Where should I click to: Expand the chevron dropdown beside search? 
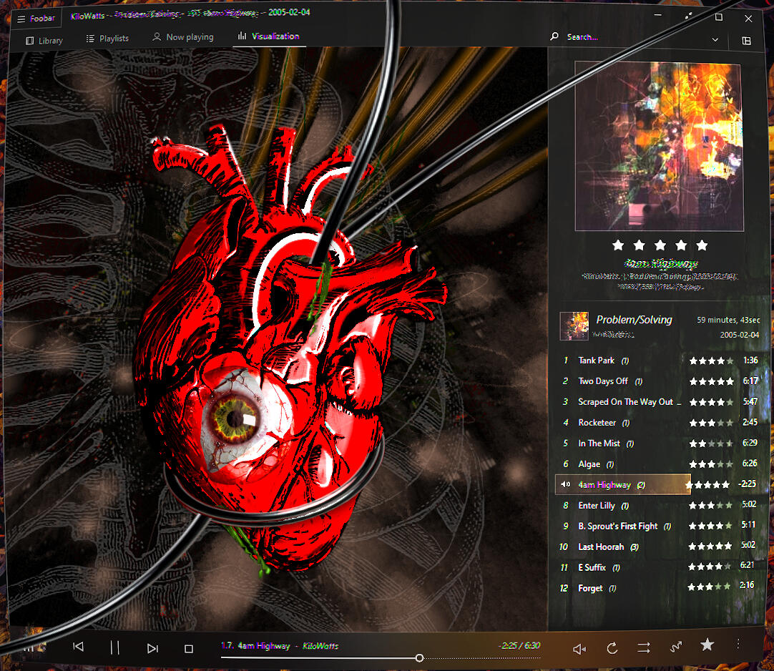point(715,40)
